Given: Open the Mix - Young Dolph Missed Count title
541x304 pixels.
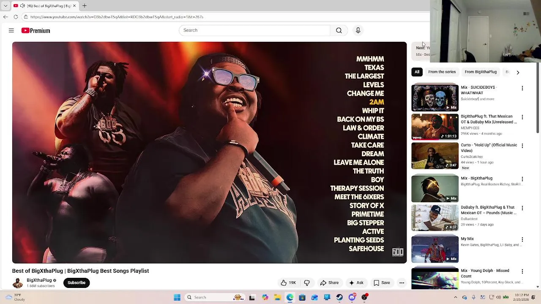Looking at the screenshot, I should click(485, 273).
